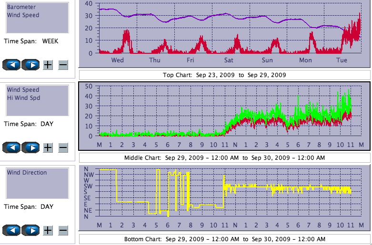Go to previous day on middle chart
372x245 pixels.
tap(11, 147)
